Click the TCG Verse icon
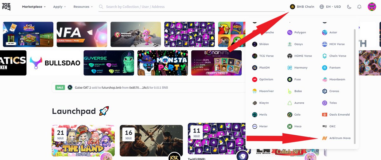381x160 pixels. pos(255,56)
